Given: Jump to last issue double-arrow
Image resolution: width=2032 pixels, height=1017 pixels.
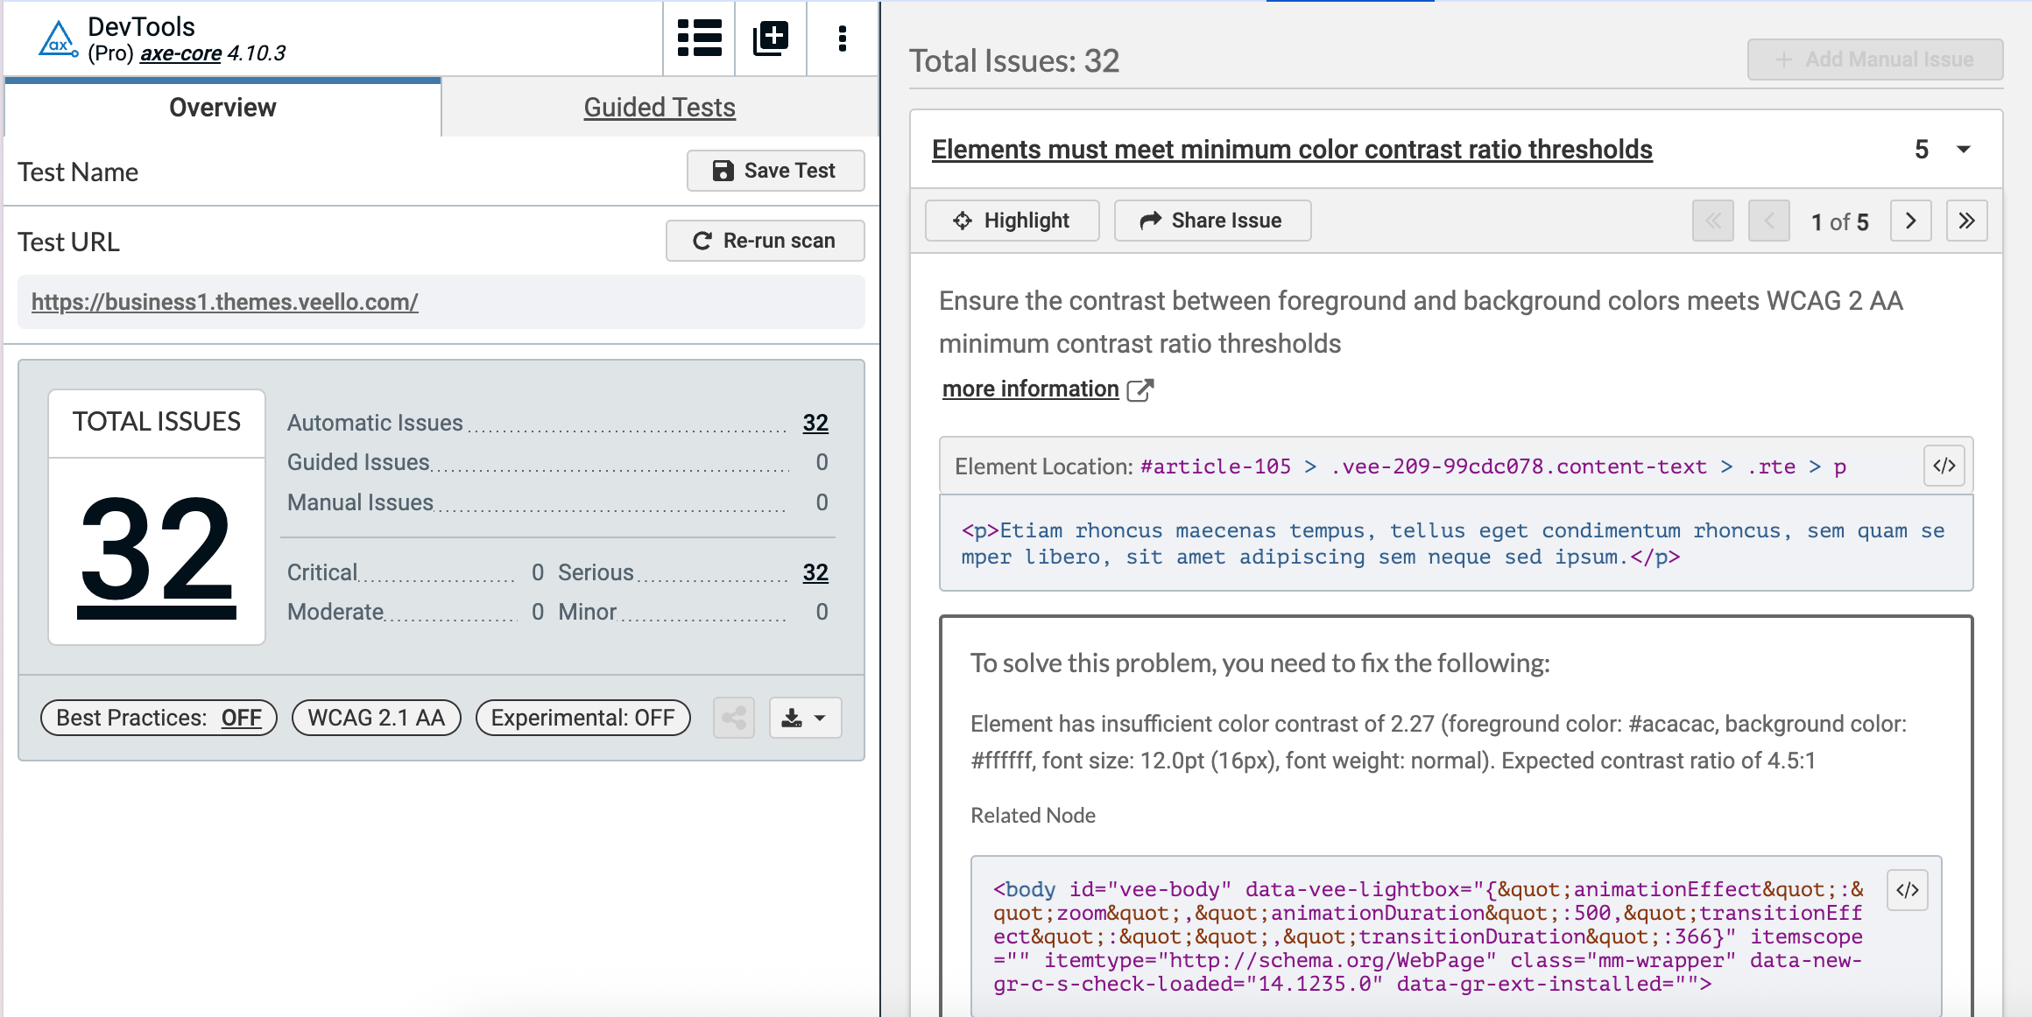Looking at the screenshot, I should tap(1967, 221).
